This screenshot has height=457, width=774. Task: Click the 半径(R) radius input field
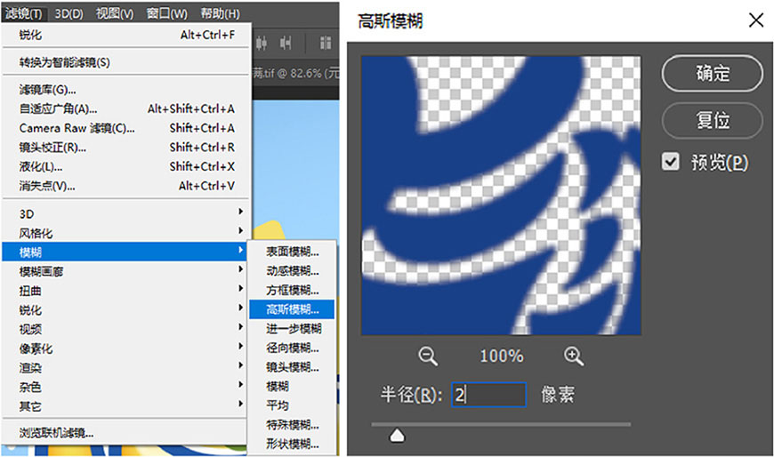coord(488,395)
